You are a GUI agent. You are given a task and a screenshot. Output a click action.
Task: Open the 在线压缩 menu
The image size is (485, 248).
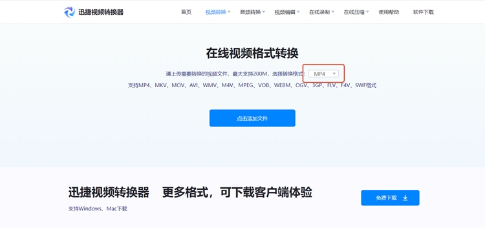pyautogui.click(x=354, y=12)
